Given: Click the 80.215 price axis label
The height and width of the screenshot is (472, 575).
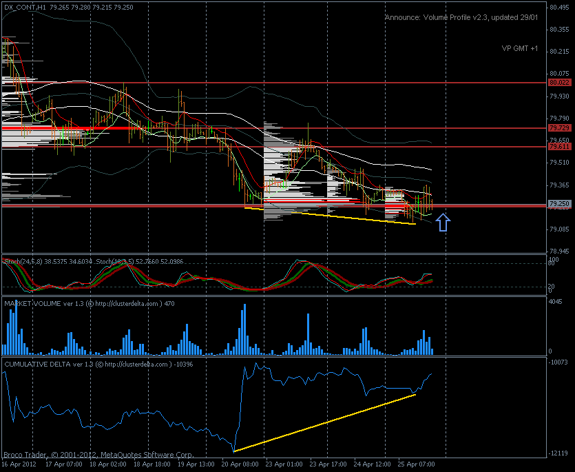Looking at the screenshot, I should point(559,52).
